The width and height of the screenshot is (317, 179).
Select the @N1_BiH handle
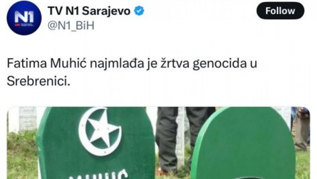click(71, 26)
